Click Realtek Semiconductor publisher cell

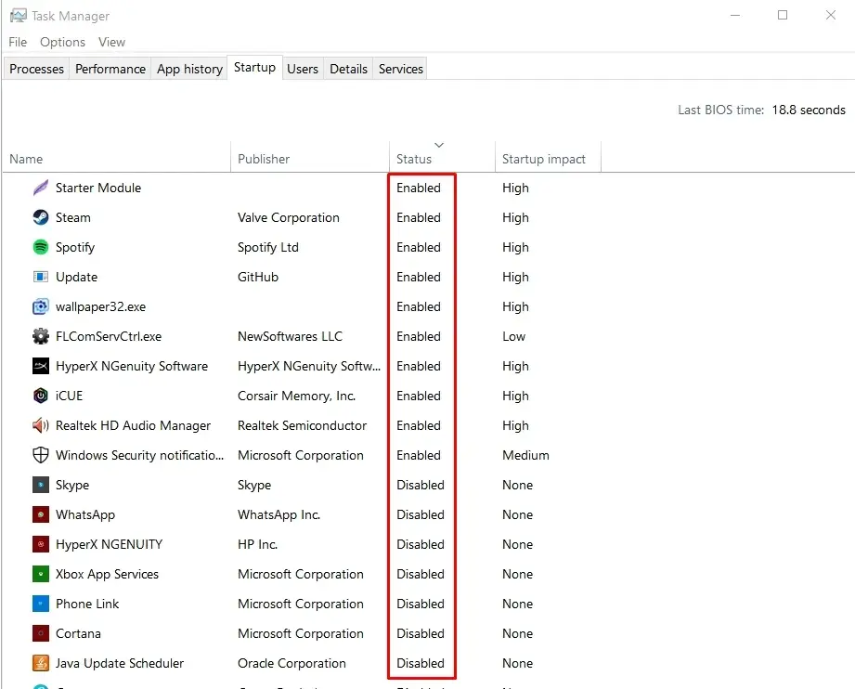pyautogui.click(x=302, y=425)
